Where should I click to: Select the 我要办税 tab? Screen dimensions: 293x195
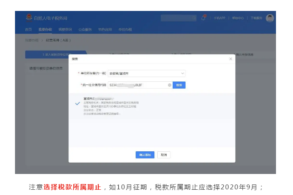pyautogui.click(x=45, y=30)
